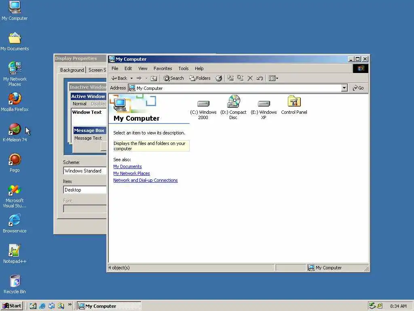The height and width of the screenshot is (311, 414).
Task: Expand quick launch overflow chevron
Action: (x=70, y=305)
